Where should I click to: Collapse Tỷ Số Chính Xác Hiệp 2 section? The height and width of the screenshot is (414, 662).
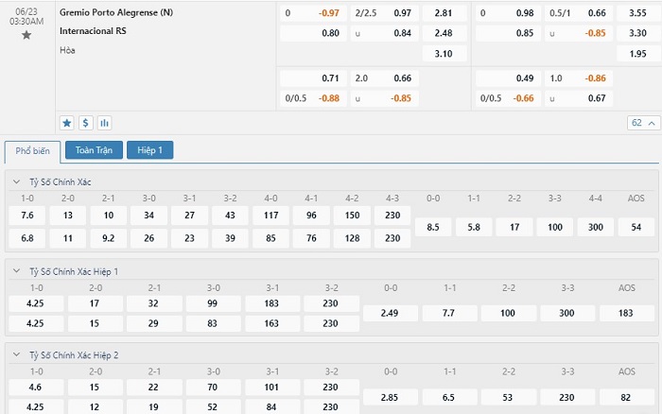[16, 354]
